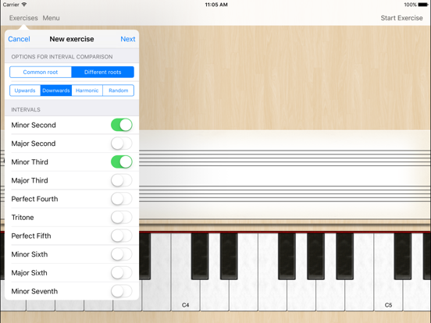Click Start Exercise in the top bar
Viewport: 431px width, 323px height.
(x=401, y=18)
